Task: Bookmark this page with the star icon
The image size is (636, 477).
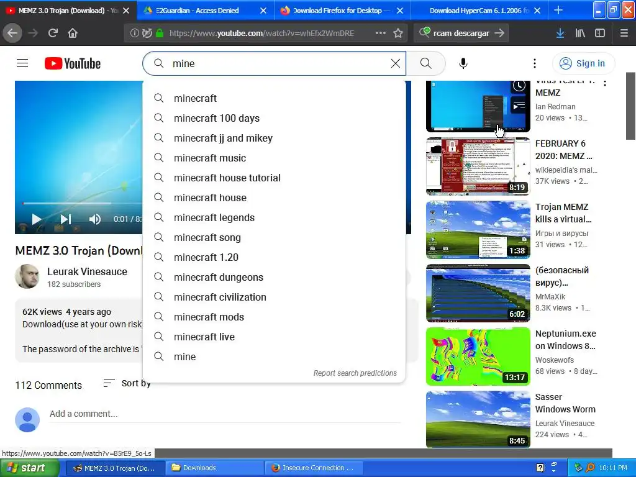Action: point(398,33)
